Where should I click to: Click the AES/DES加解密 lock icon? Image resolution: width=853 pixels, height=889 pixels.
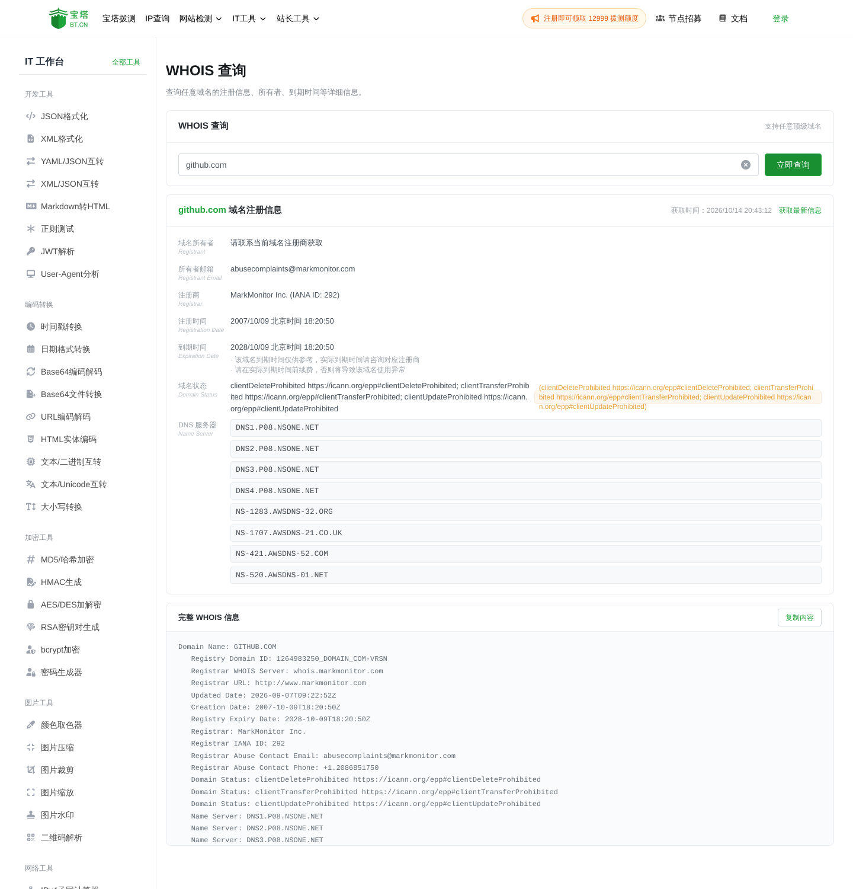click(x=31, y=605)
